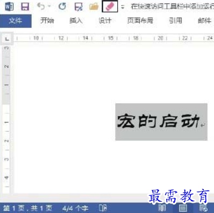The image size is (214, 213).
Task: Click the selected text 宏的启动
Action: (x=159, y=121)
